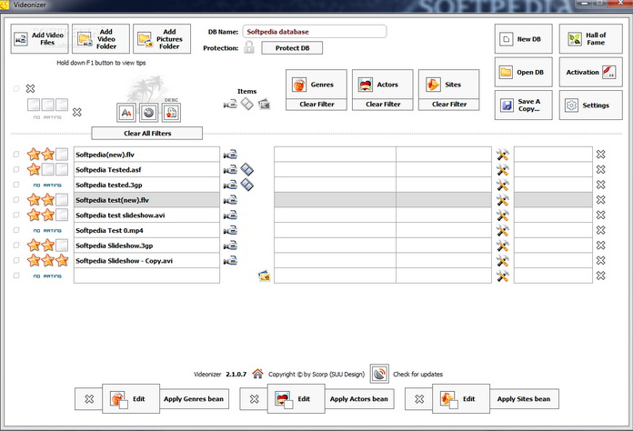633x431 pixels.
Task: Set rating stars for Softpedia Slideshow - Copy.avi
Action: pyautogui.click(x=47, y=260)
